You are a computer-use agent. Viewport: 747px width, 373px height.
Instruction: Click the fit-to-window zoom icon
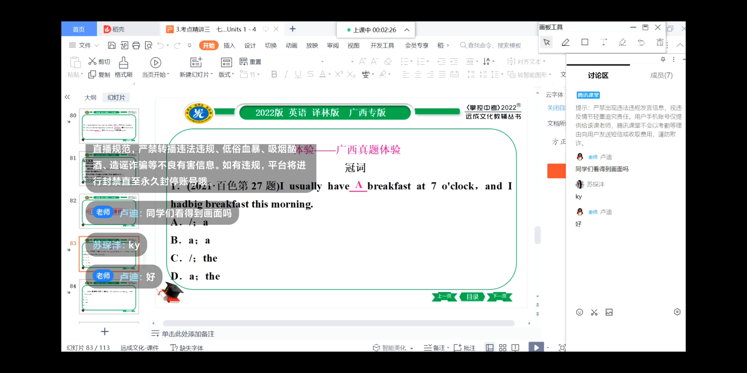[x=562, y=348]
